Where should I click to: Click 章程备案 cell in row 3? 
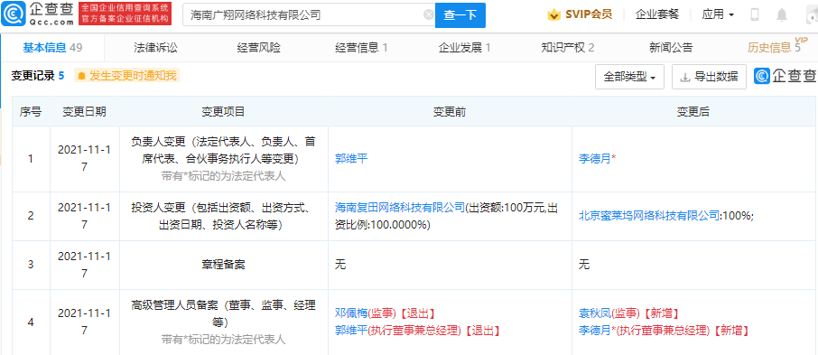tap(223, 266)
